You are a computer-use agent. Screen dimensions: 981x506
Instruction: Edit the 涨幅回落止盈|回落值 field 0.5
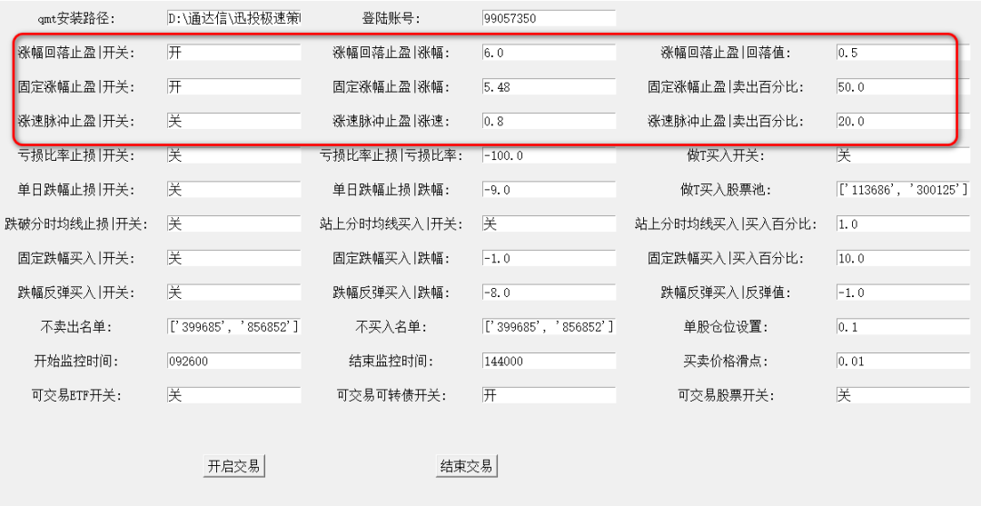[903, 53]
